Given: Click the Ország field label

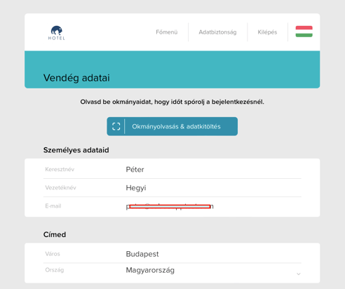Looking at the screenshot, I should 55,270.
